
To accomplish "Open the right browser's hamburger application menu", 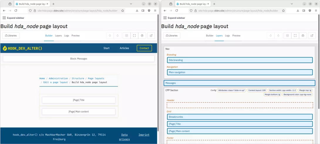I will [316, 11].
